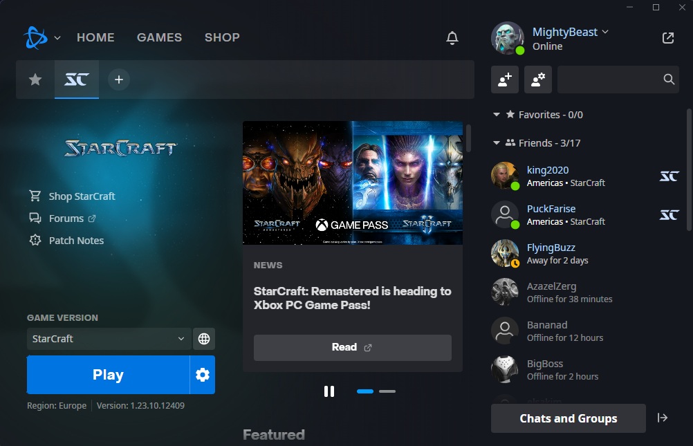The image size is (693, 446).
Task: Click the Region: Europe label
Action: click(x=57, y=405)
